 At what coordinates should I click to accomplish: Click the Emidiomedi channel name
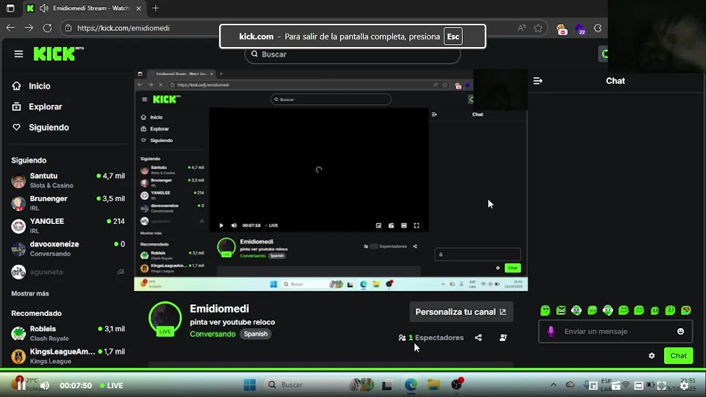click(220, 309)
